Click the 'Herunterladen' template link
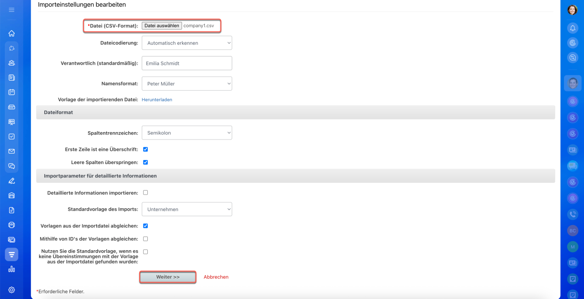Viewport: 584px width, 299px height. 157,99
